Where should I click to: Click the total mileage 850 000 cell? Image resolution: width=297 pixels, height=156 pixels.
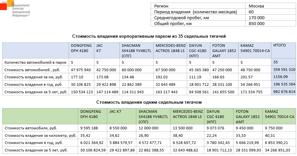click(256, 23)
